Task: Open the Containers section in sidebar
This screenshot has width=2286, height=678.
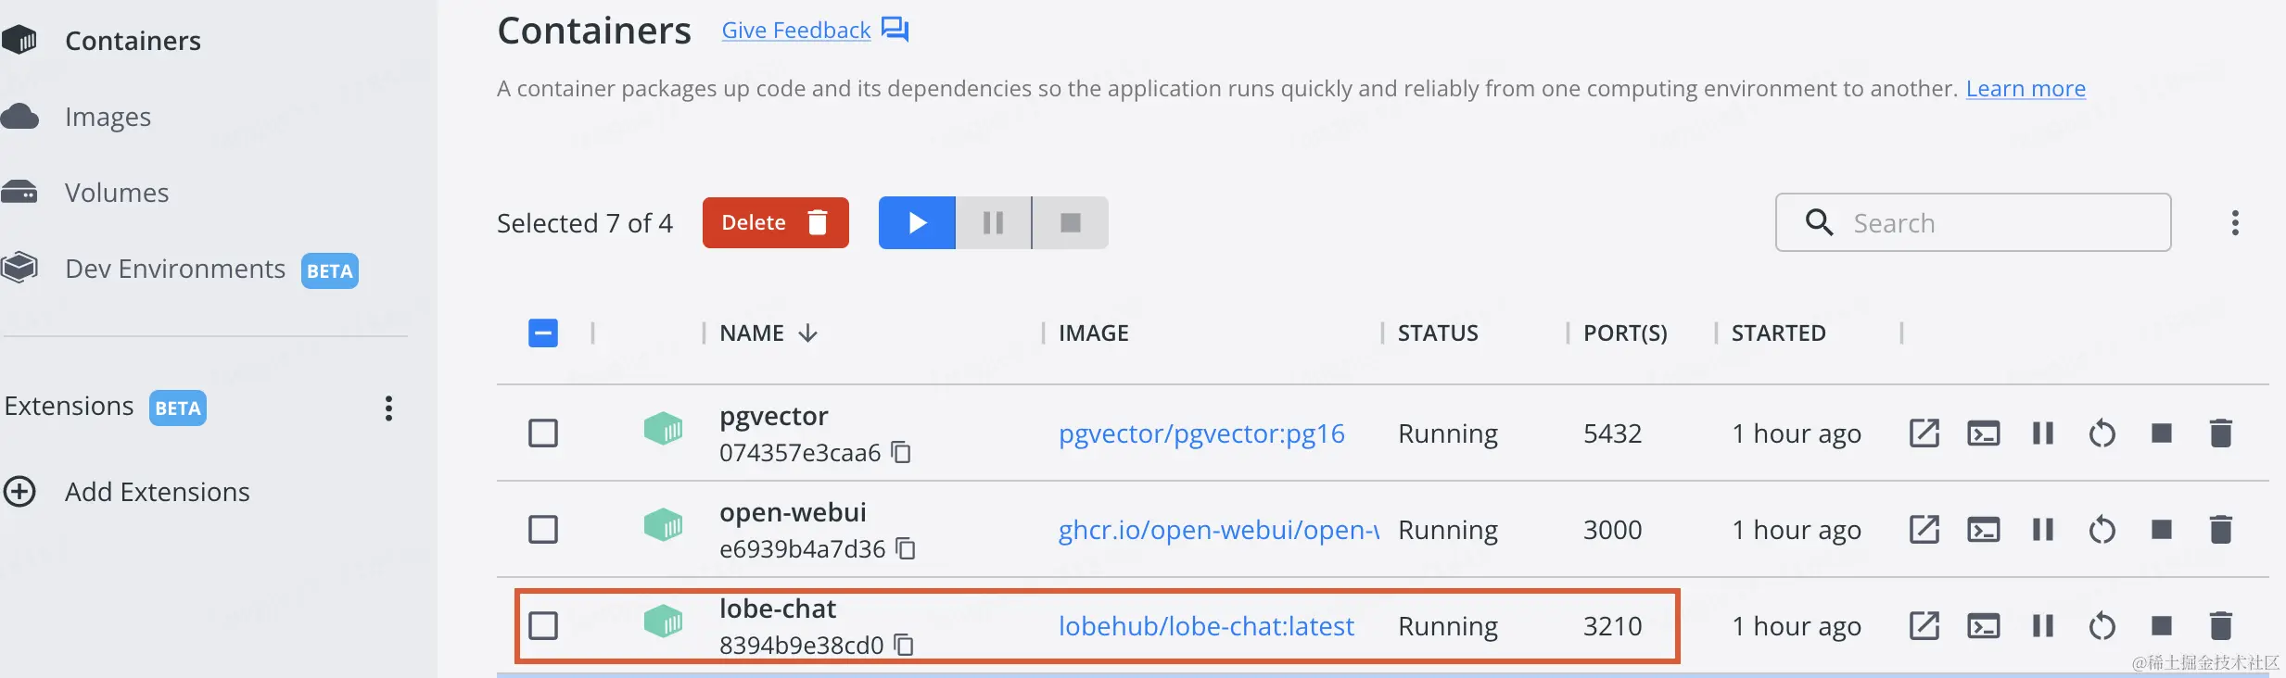Action: (132, 40)
